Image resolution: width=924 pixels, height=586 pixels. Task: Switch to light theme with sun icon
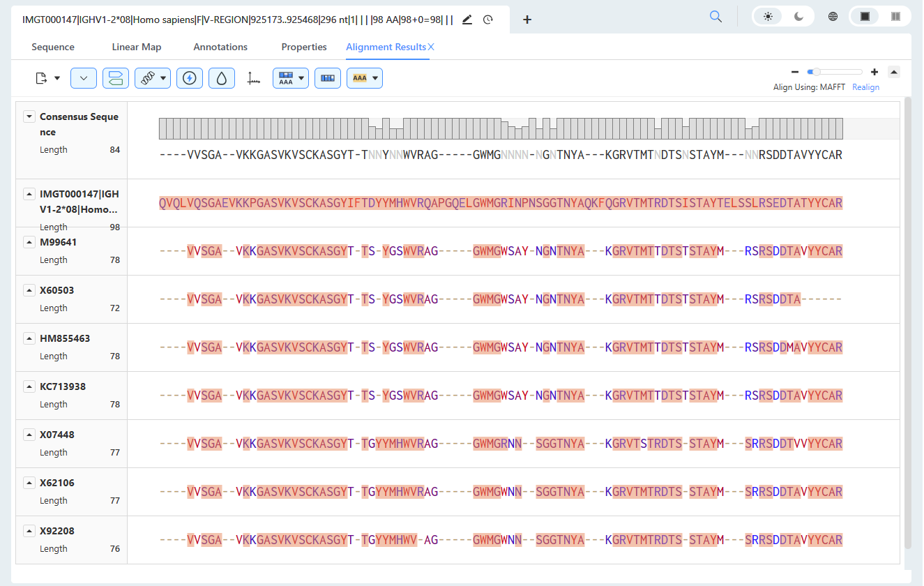(x=768, y=17)
